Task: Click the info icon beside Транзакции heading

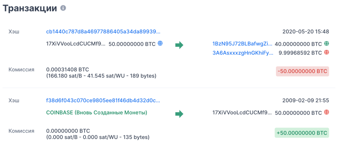Action: (63, 8)
